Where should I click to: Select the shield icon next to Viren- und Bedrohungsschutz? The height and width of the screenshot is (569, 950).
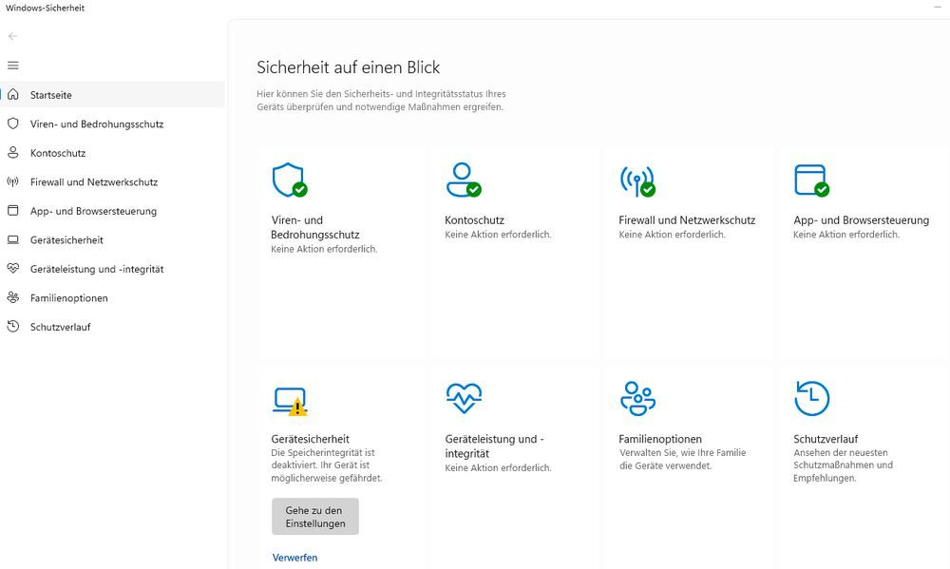(13, 123)
